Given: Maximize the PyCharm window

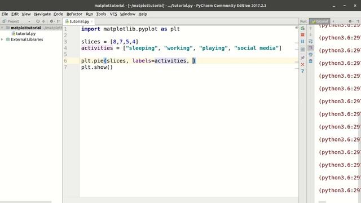Looking at the screenshot, I should 345,6.
